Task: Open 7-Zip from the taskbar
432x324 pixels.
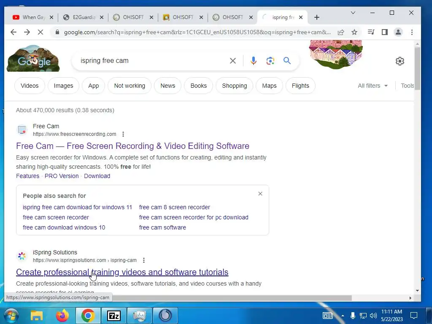Action: pos(114,316)
